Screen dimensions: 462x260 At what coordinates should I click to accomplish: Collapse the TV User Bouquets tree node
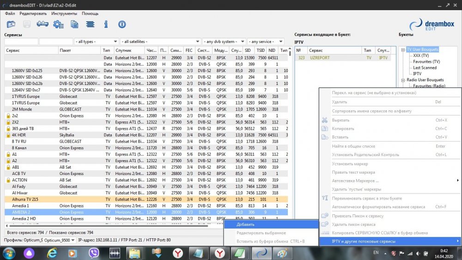pos(403,49)
